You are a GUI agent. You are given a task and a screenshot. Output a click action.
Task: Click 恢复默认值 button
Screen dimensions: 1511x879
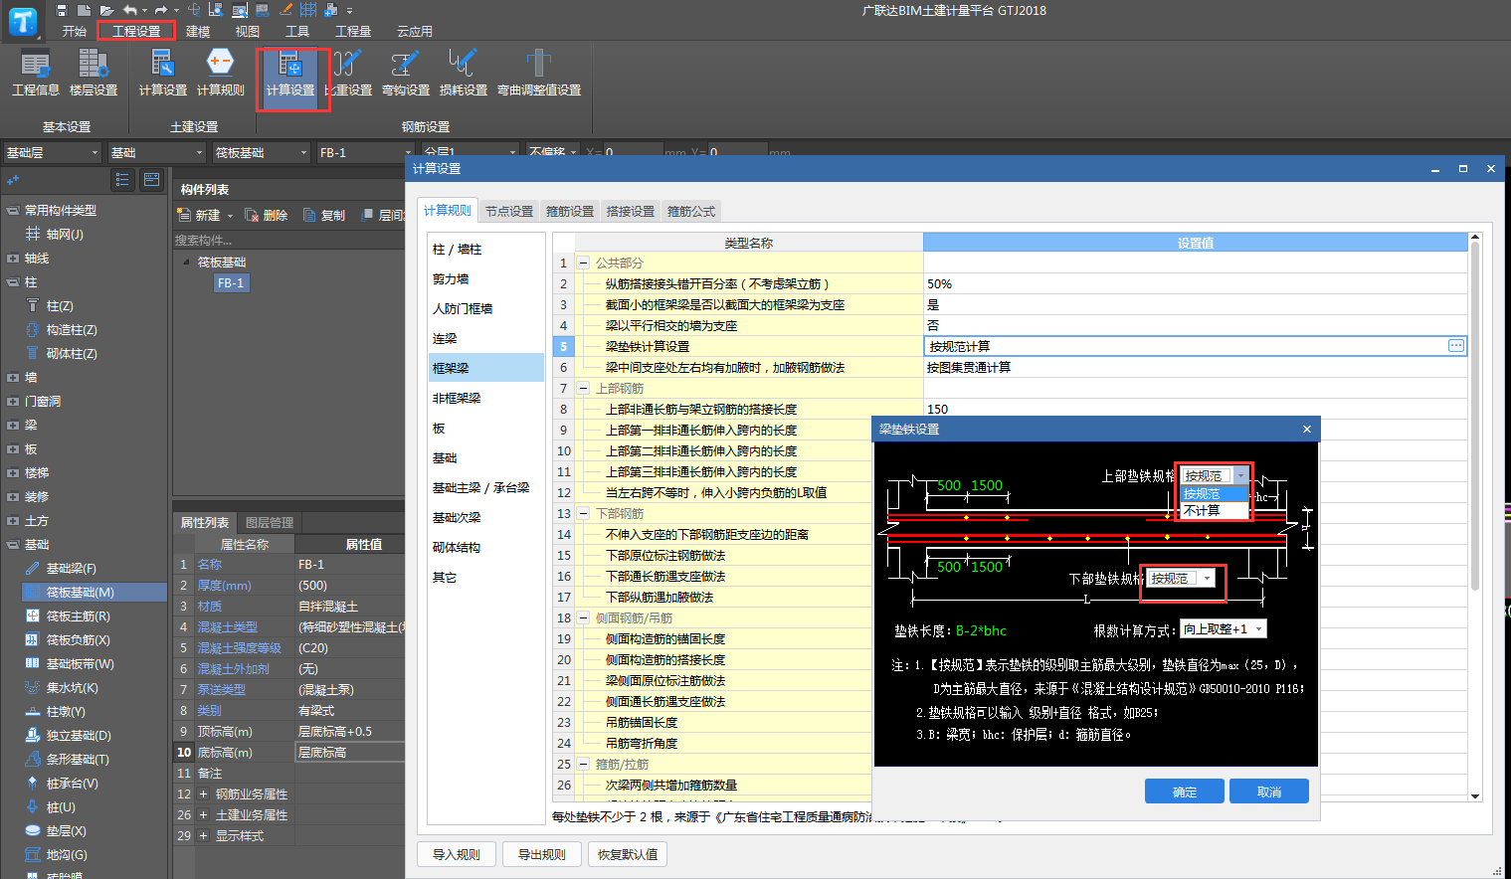[x=628, y=854]
